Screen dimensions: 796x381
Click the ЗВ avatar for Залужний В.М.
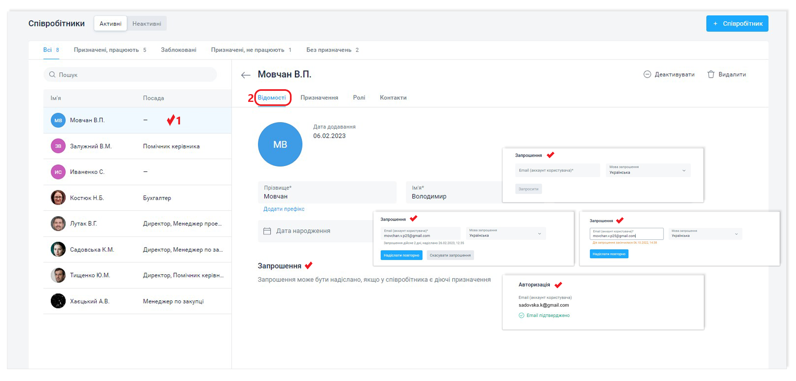(58, 146)
